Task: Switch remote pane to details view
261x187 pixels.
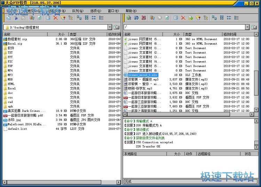Action: [x=237, y=18]
